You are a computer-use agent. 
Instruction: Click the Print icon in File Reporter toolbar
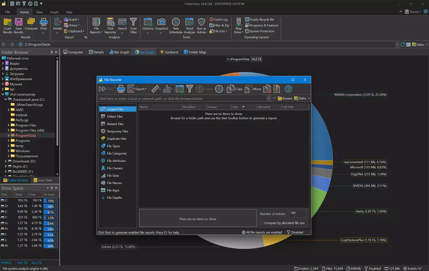(121, 89)
